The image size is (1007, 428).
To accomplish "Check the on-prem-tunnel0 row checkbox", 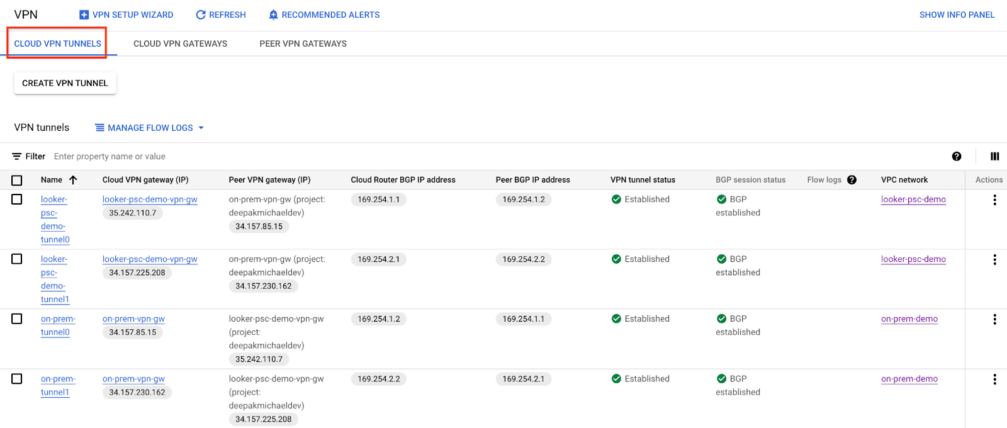I will 17,319.
